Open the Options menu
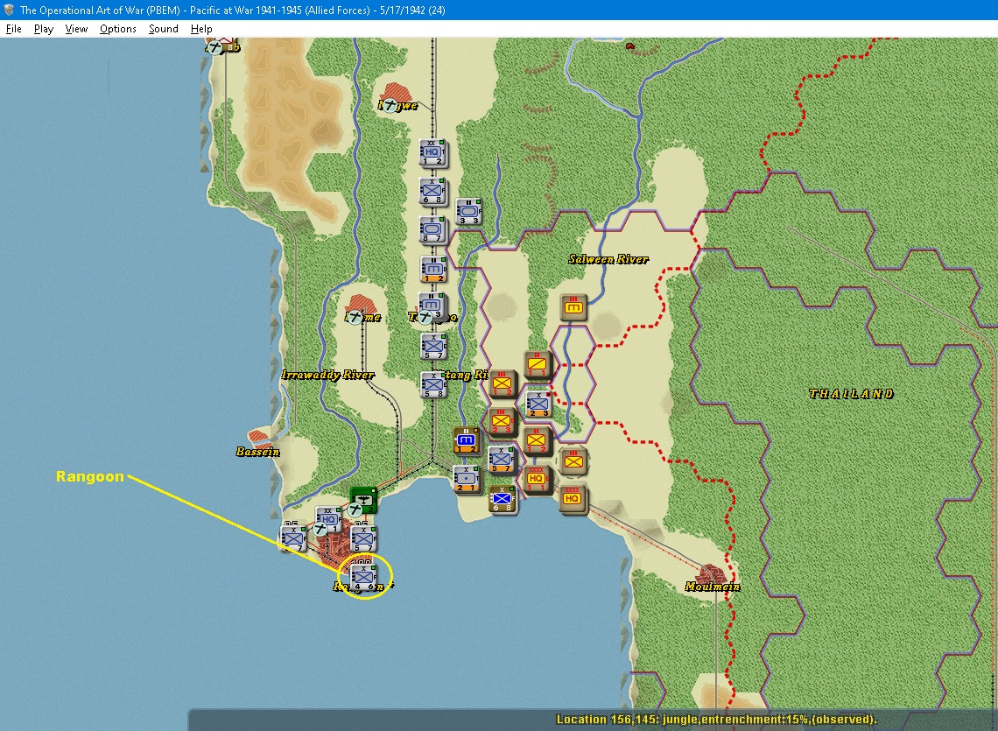The width and height of the screenshot is (998, 731). pyautogui.click(x=118, y=29)
